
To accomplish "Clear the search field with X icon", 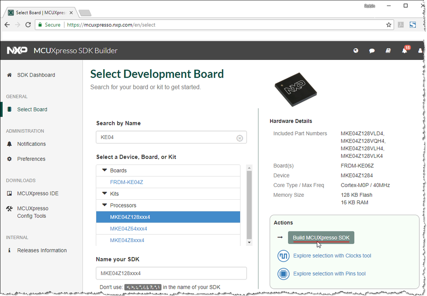I will tap(240, 138).
